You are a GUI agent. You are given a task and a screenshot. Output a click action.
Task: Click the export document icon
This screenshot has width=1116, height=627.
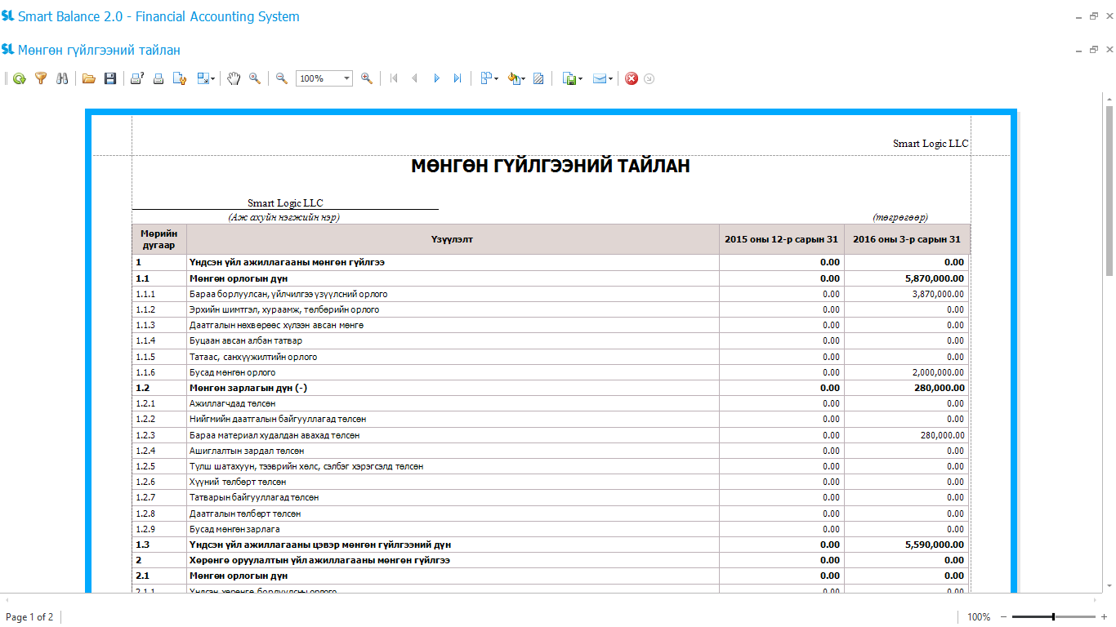pos(569,78)
